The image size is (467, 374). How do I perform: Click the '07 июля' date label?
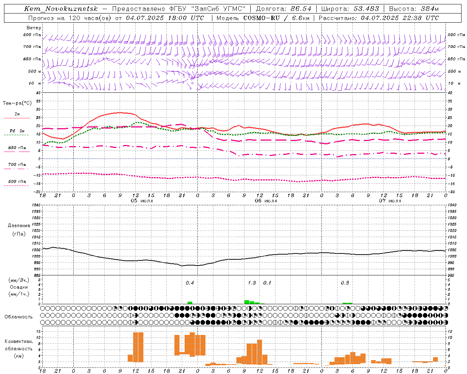[x=390, y=201]
